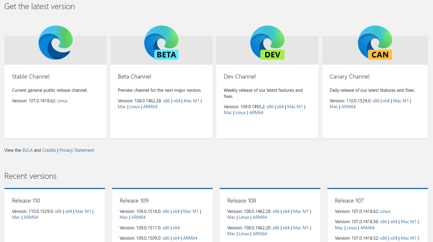Click the Edge Dev logo

(267, 43)
